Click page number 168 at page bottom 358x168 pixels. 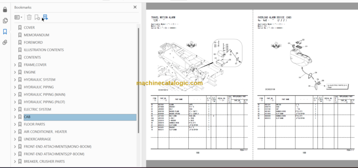pos(198,153)
